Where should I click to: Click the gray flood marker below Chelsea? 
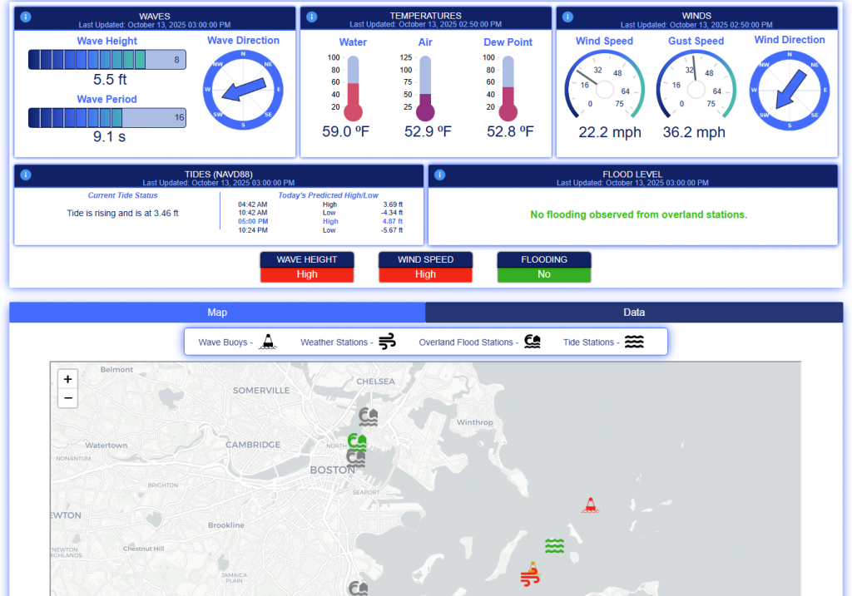point(368,416)
